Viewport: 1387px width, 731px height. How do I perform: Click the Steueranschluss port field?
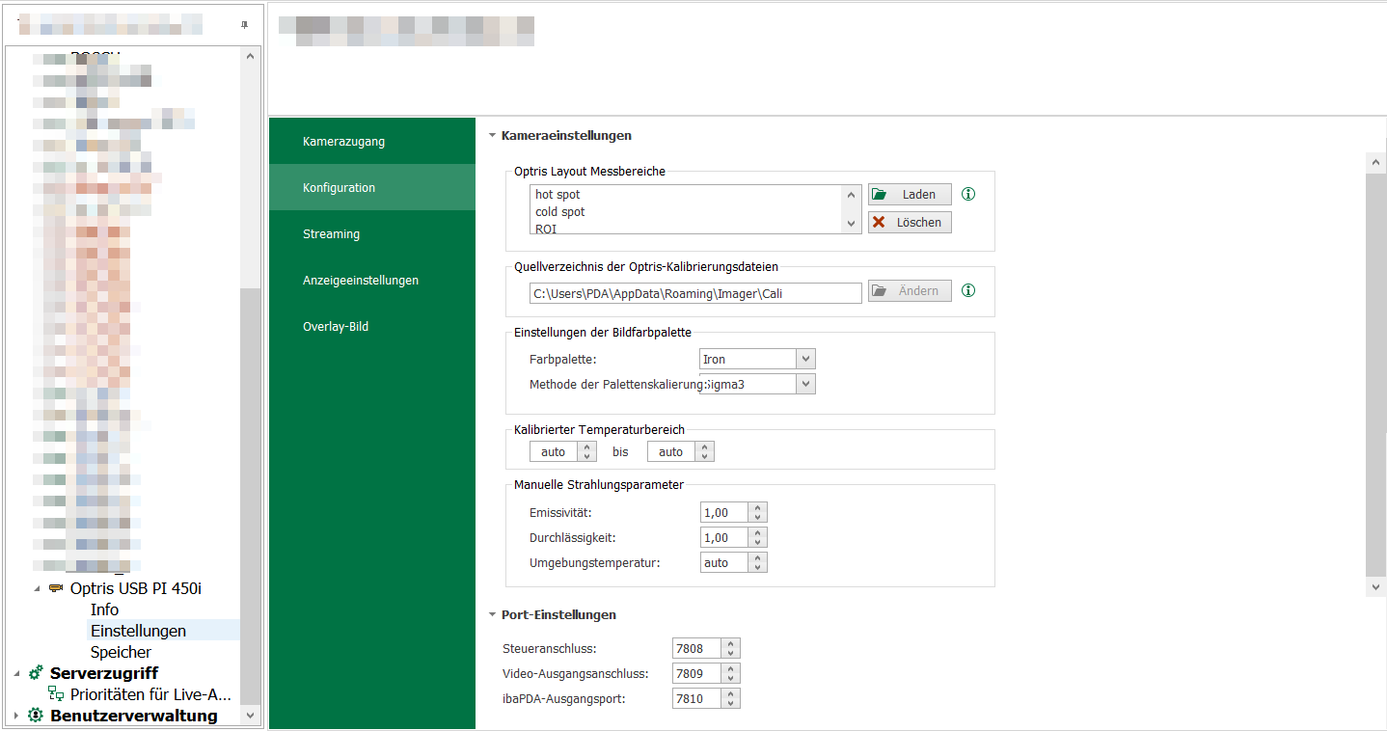click(696, 648)
